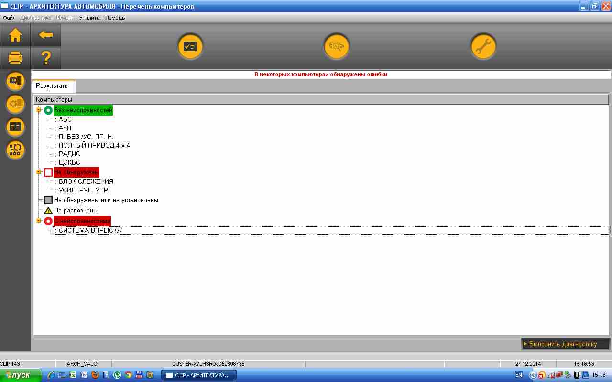This screenshot has height=382, width=612.
Task: Open the Файл menu
Action: pyautogui.click(x=9, y=18)
